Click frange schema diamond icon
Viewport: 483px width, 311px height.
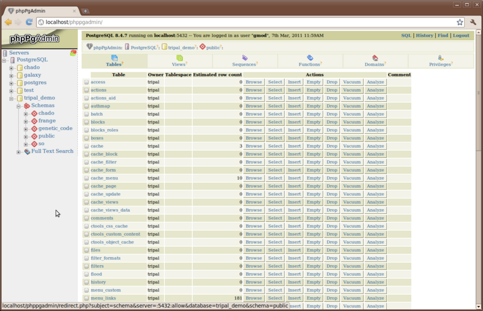34,121
